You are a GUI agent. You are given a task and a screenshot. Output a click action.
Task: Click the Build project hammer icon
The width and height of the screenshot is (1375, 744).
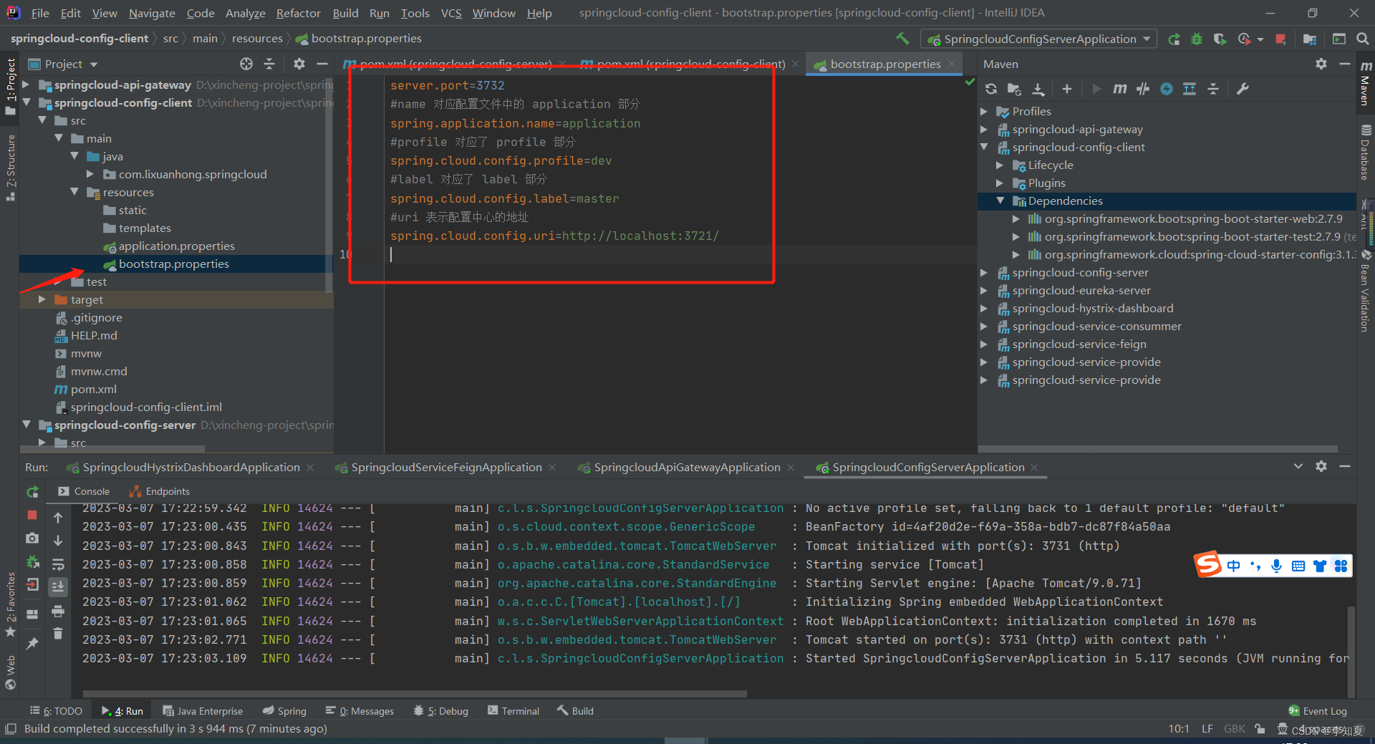point(902,39)
